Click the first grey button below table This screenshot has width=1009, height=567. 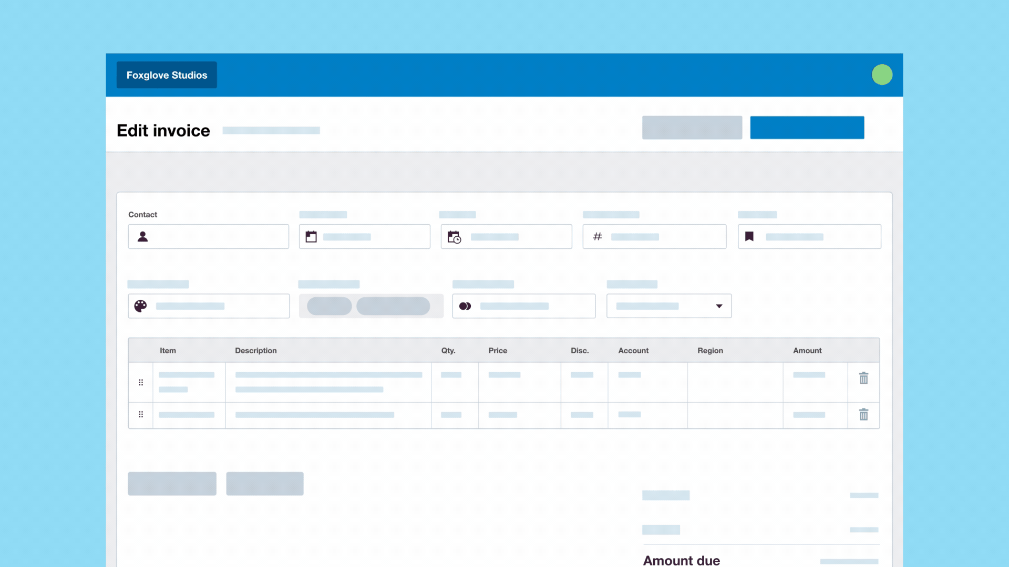(172, 484)
